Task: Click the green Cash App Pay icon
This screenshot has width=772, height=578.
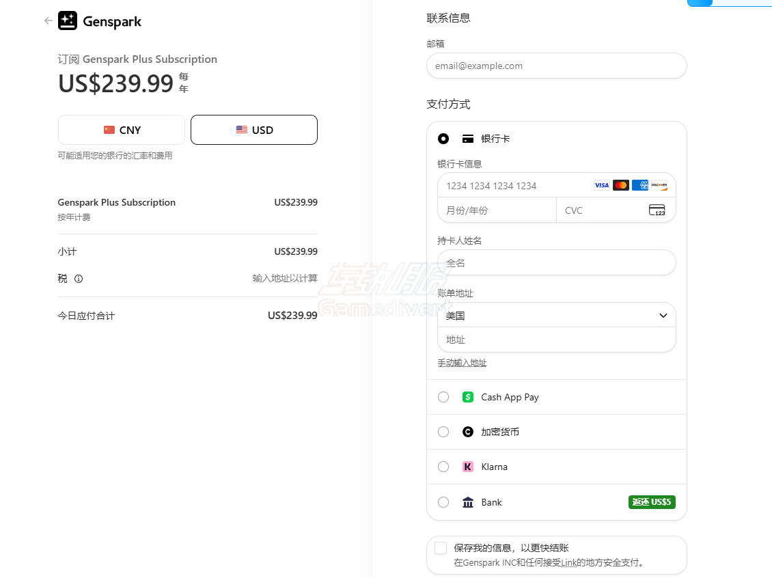Action: (x=468, y=397)
